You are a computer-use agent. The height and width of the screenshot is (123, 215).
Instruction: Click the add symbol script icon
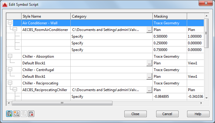pos(9,114)
